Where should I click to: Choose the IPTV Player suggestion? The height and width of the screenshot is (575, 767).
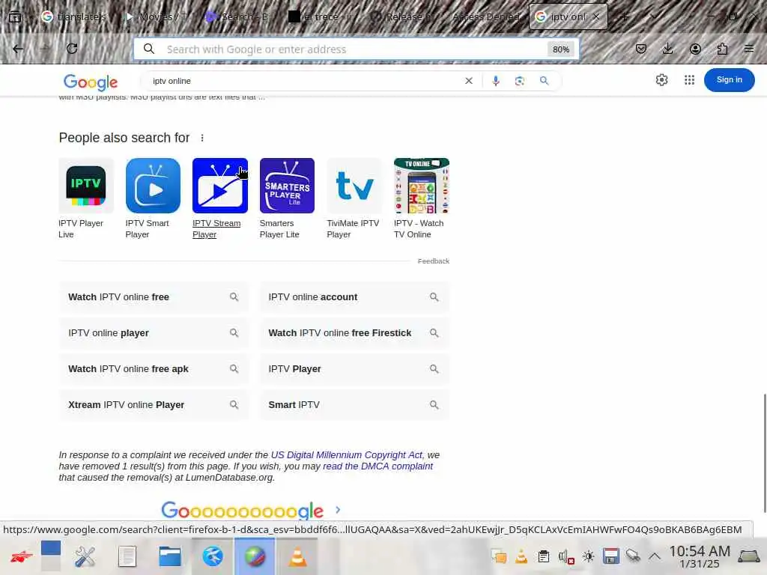point(354,369)
